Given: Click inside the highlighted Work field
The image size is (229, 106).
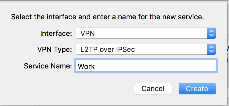Looking at the screenshot, I should click(x=146, y=66).
